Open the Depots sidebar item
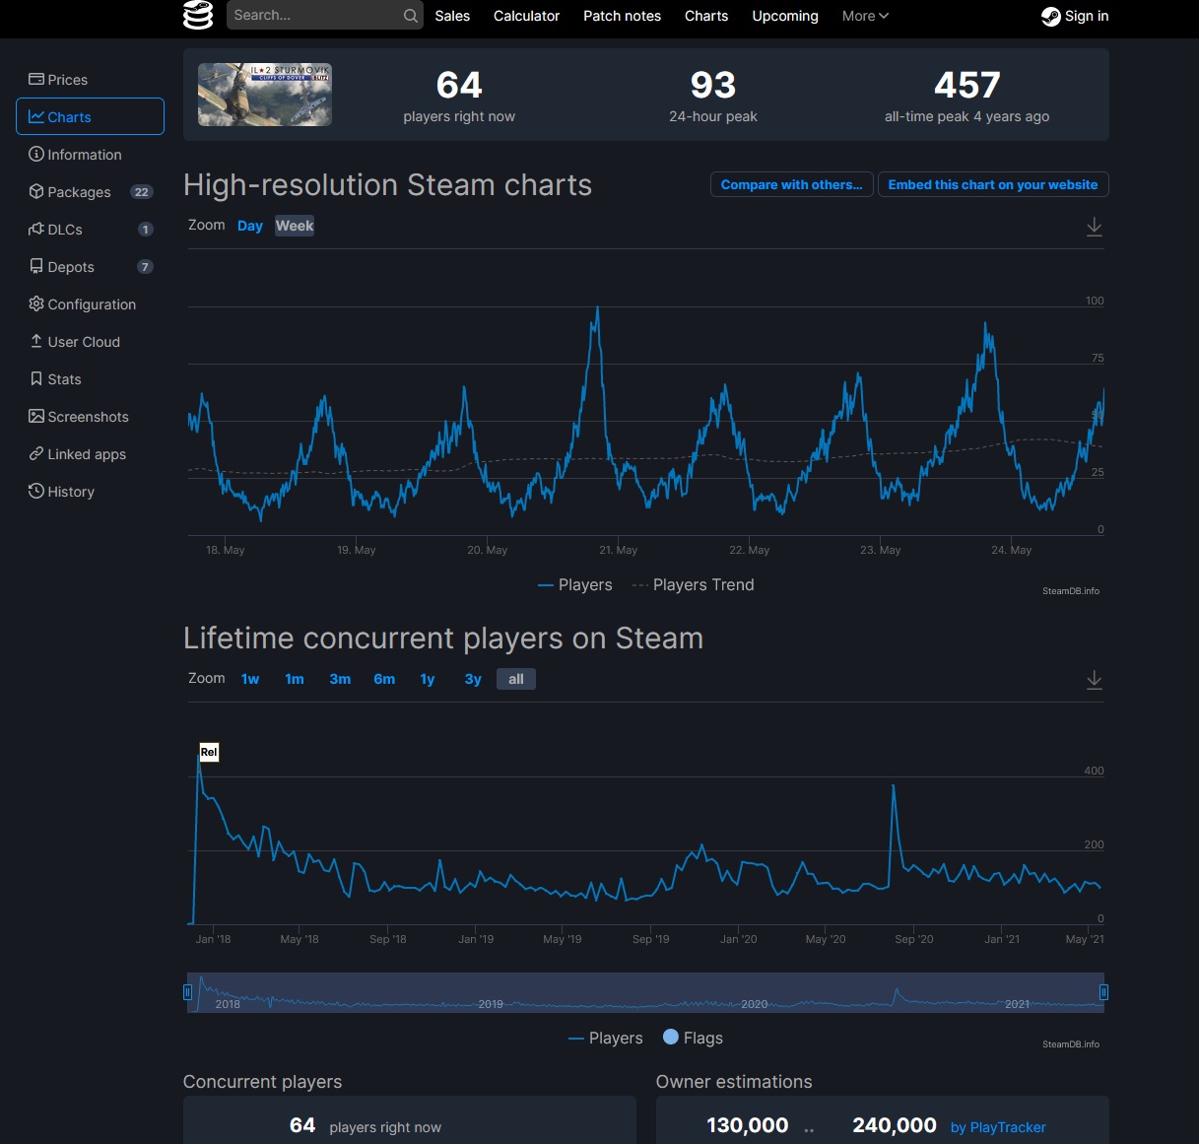Screen dimensions: 1199x1144 tap(70, 267)
